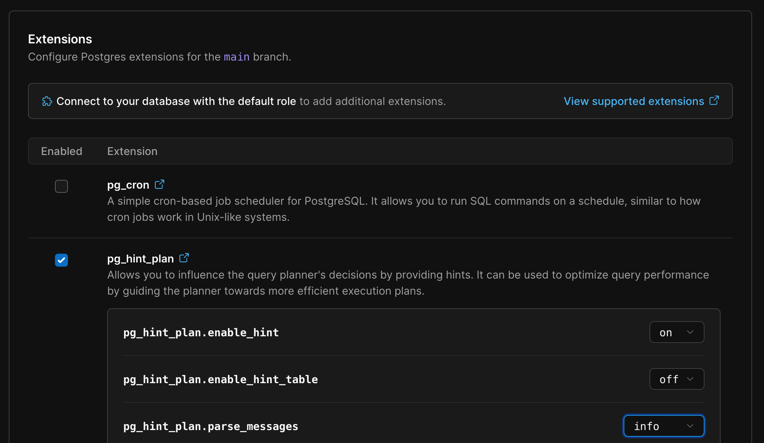
Task: Open the external link icon next to pg_hint_plan
Action: click(x=185, y=258)
